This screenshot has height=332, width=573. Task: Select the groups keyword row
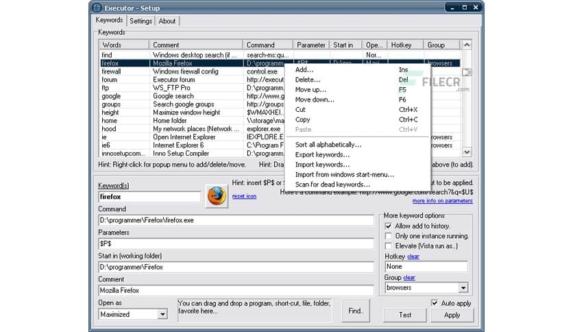click(x=192, y=104)
